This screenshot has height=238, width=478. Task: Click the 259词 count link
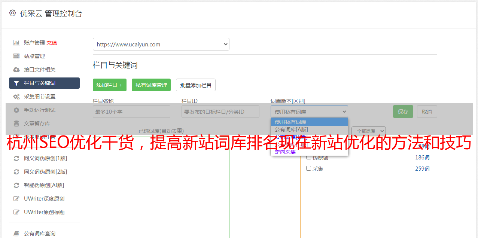tap(422, 169)
